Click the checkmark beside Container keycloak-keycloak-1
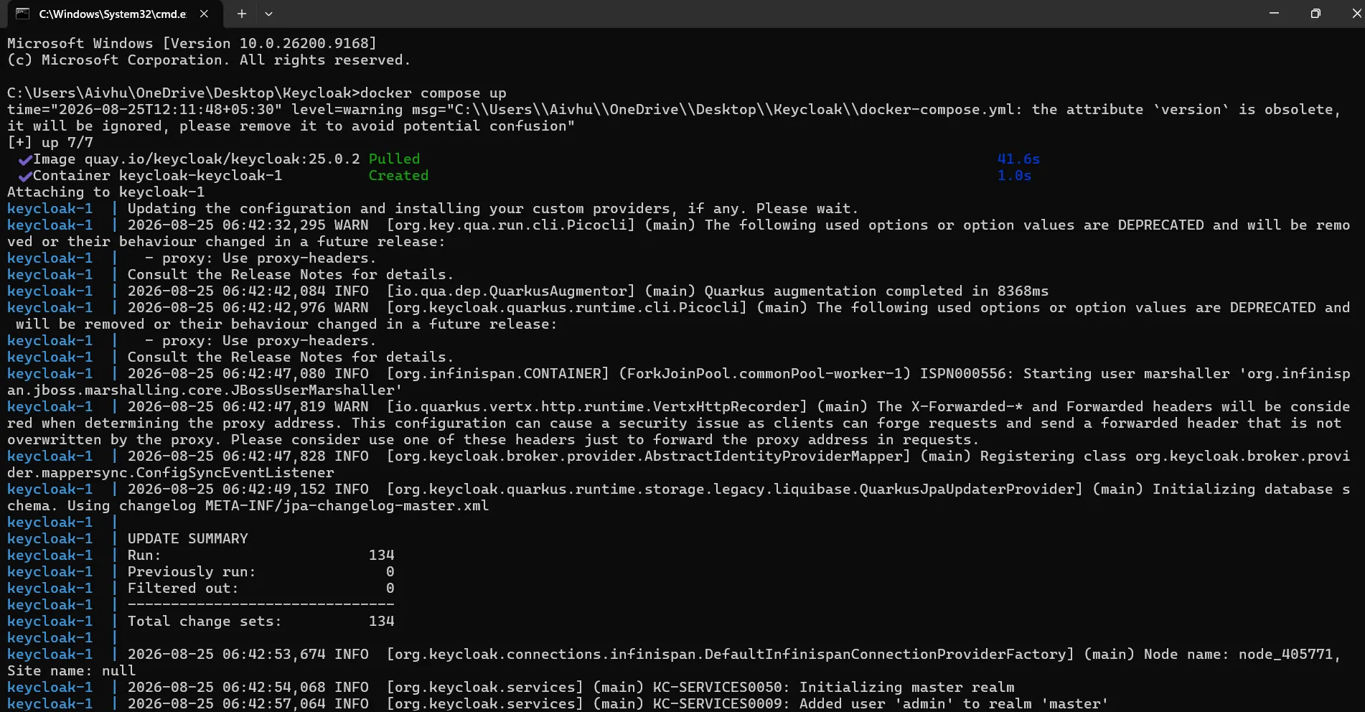The image size is (1365, 712). [26, 176]
